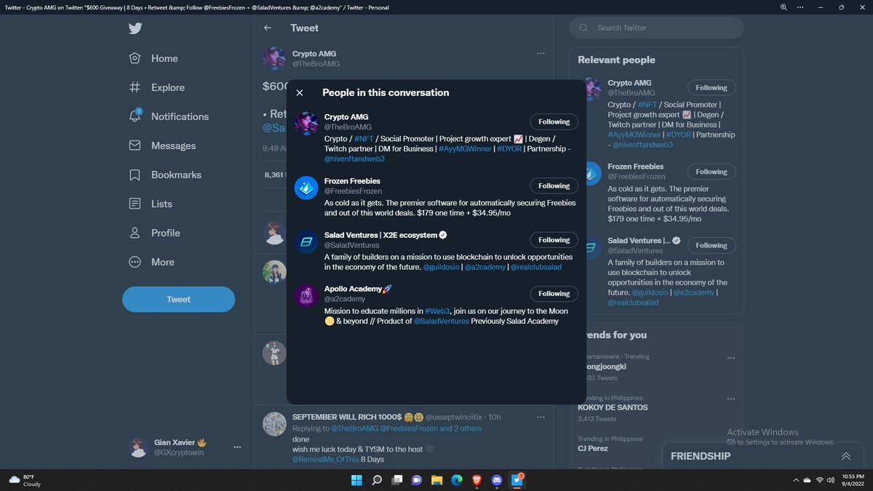Toggle Following for Salad Ventures in dialog
873x491 pixels.
pyautogui.click(x=554, y=239)
